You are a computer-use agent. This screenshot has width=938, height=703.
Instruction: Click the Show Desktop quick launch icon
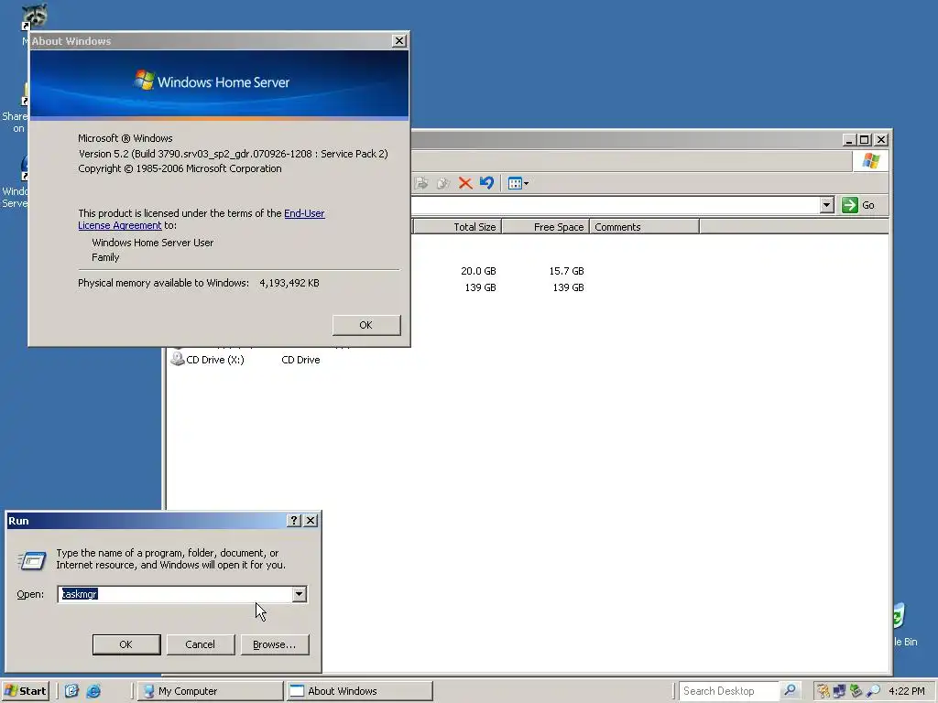click(71, 691)
